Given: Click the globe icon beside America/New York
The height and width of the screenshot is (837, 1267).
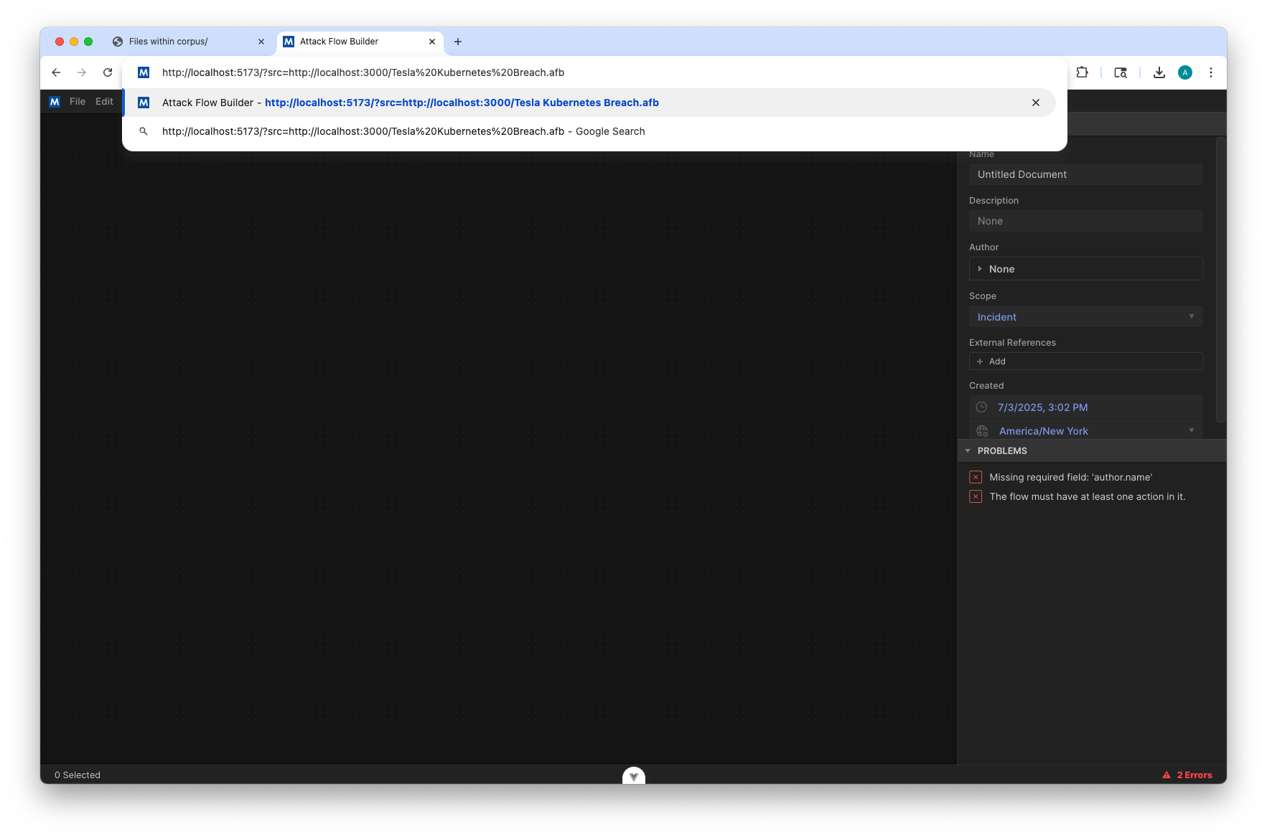Looking at the screenshot, I should (x=982, y=431).
